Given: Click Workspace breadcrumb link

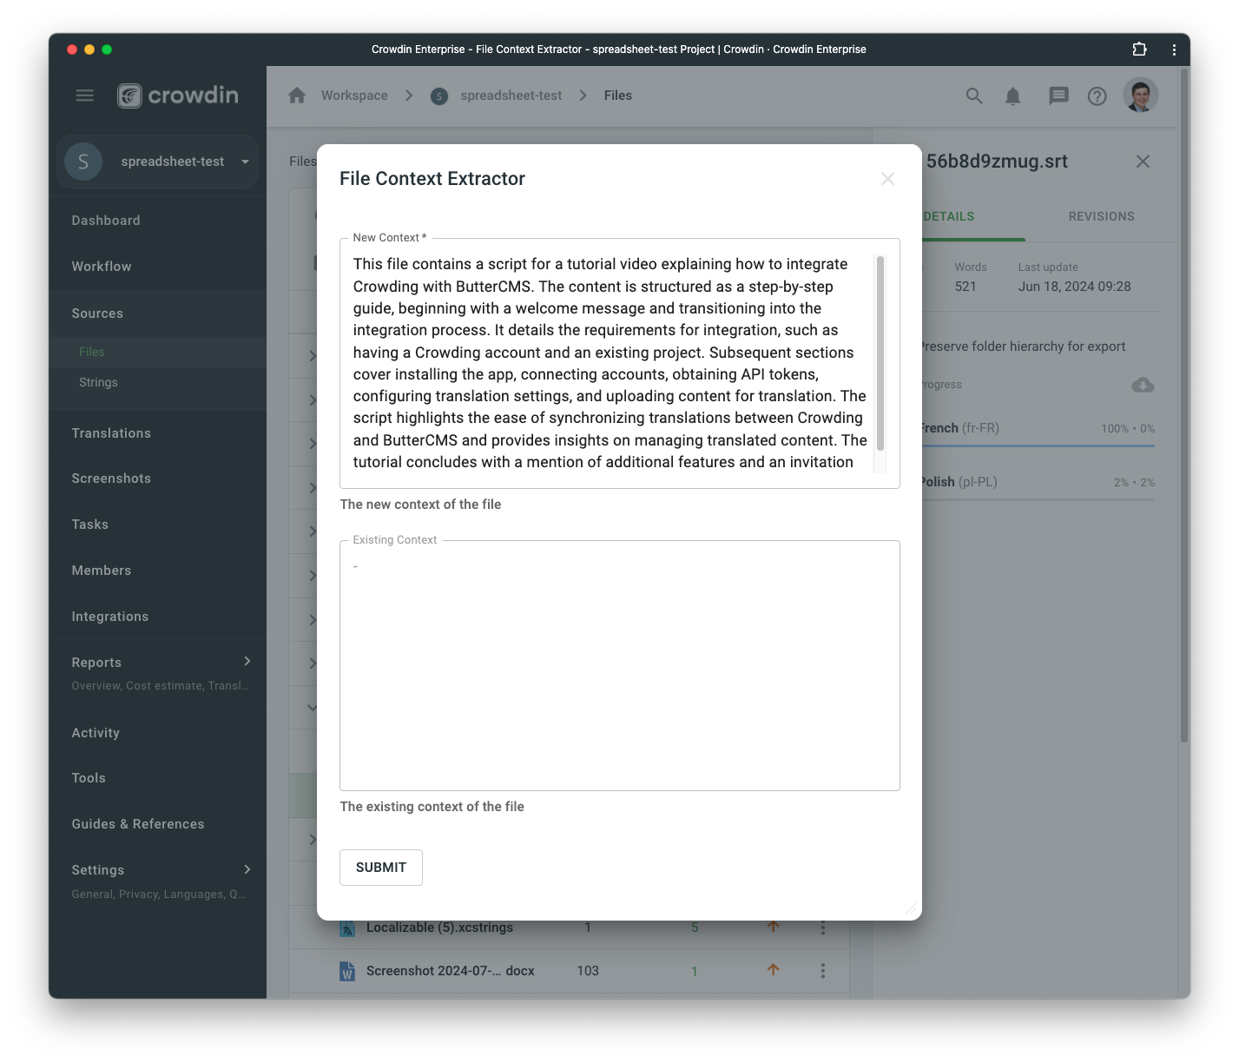Looking at the screenshot, I should click(354, 96).
